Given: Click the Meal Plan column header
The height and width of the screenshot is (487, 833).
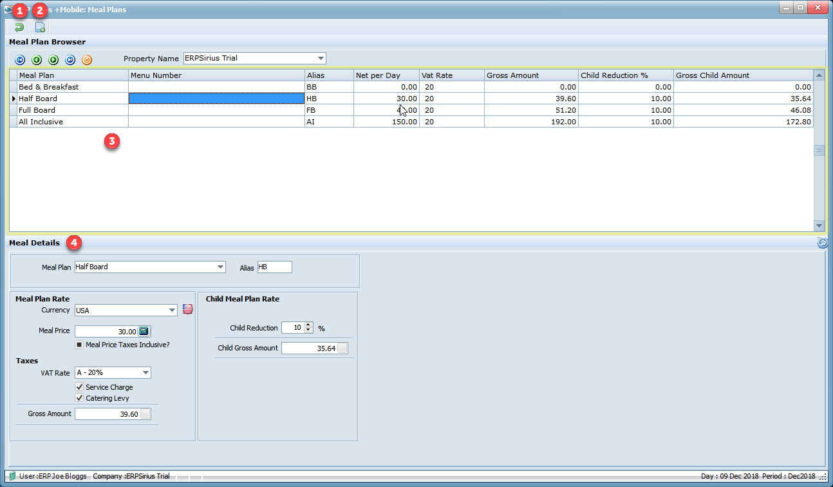Looking at the screenshot, I should [x=73, y=75].
